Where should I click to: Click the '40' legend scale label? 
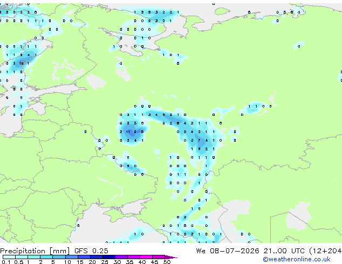coord(142,262)
